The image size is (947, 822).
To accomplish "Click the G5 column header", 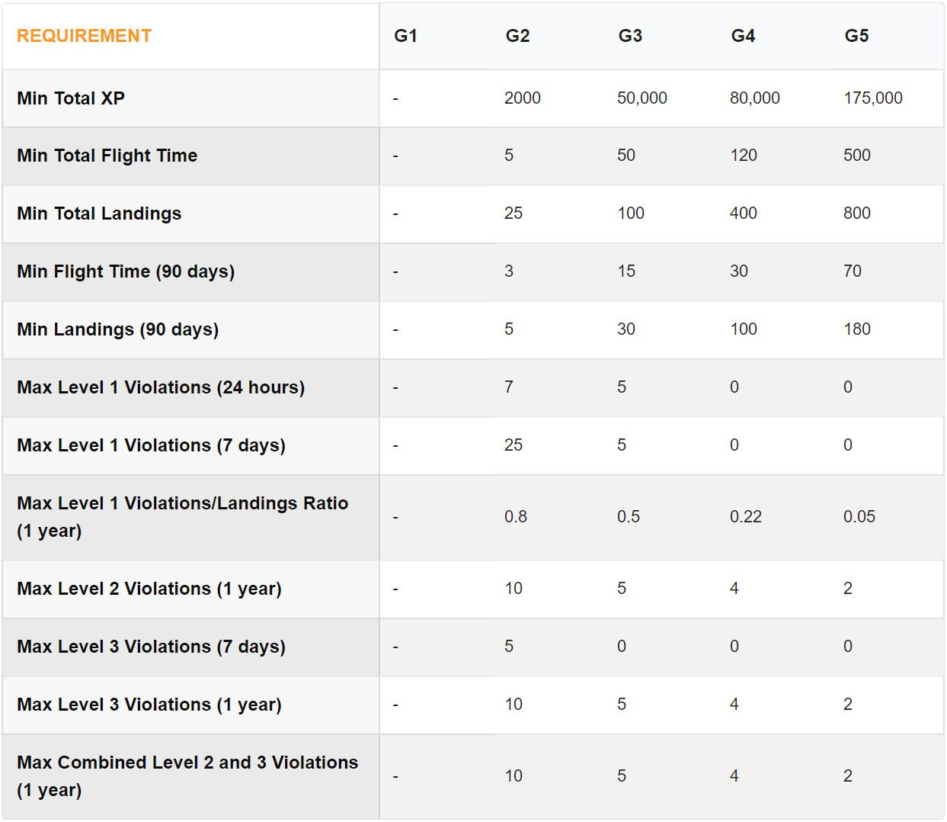I will [x=856, y=36].
